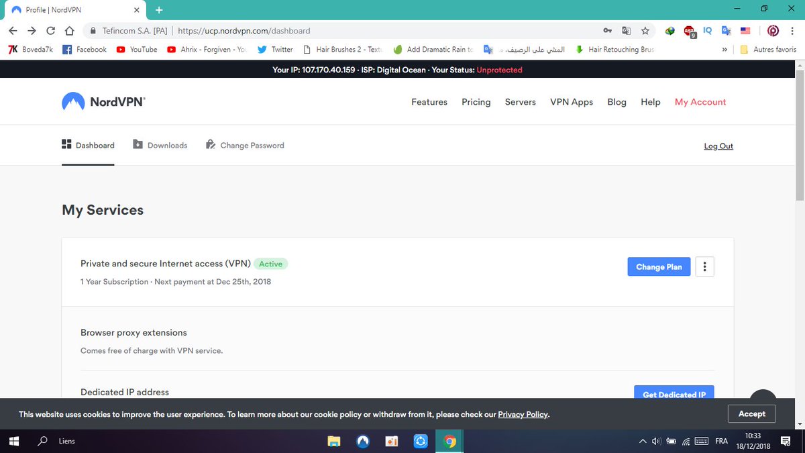Image resolution: width=805 pixels, height=453 pixels.
Task: Accept the cookie notice
Action: pyautogui.click(x=752, y=414)
